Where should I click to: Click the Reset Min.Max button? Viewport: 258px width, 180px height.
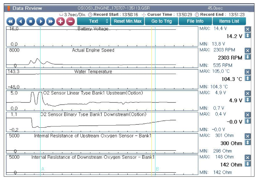tap(127, 21)
